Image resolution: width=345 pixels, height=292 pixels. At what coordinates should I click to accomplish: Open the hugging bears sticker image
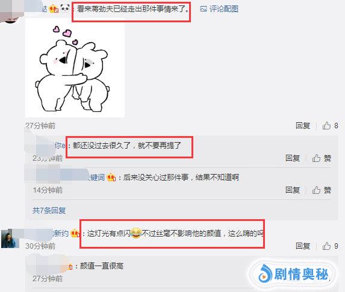[x=75, y=68]
